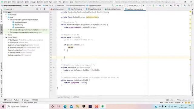194x109 pixels.
Task: Open the Refactor menu
Action: click(x=40, y=2)
